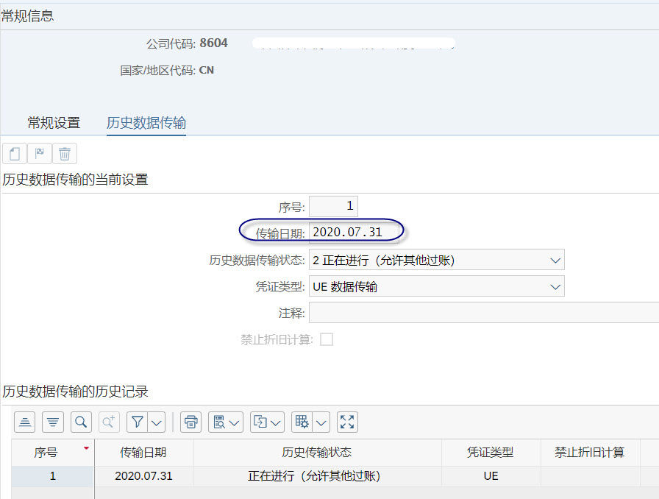
Task: Click the find next icon
Action: 109,422
